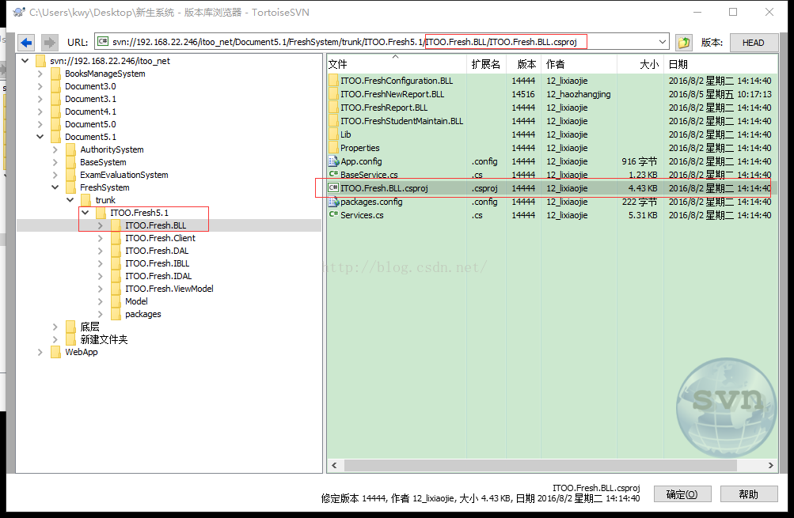Click horizontal scrollbar right arrow in file list
Screen dimensions: 794x518
coord(771,465)
